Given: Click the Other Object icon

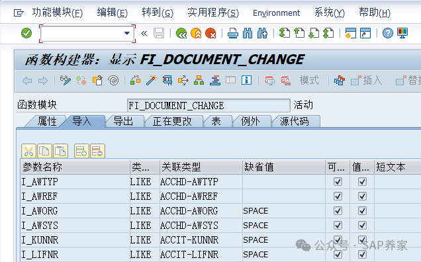Looking at the screenshot, I should pos(97,80).
